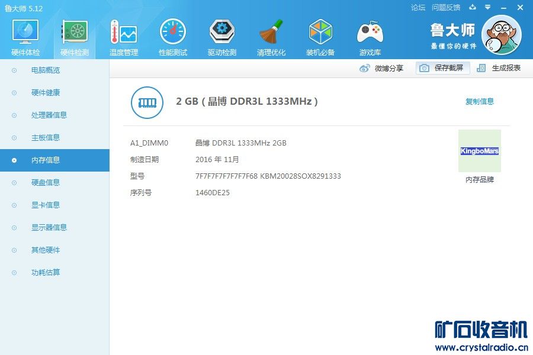Select 内存信息 in sidebar

coord(54,160)
